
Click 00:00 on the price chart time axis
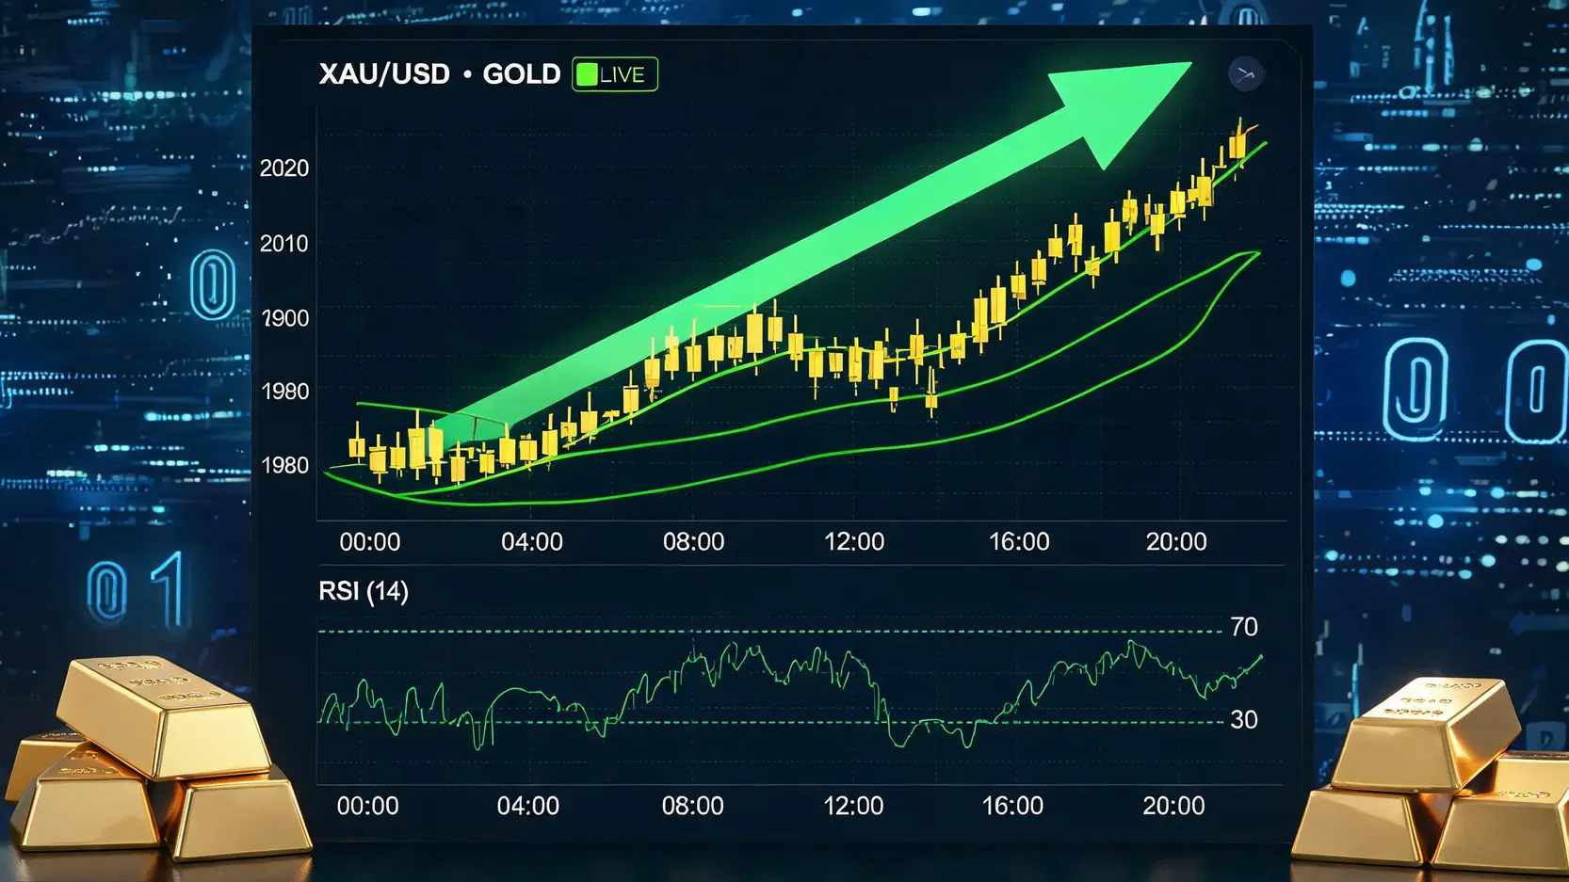(x=370, y=542)
